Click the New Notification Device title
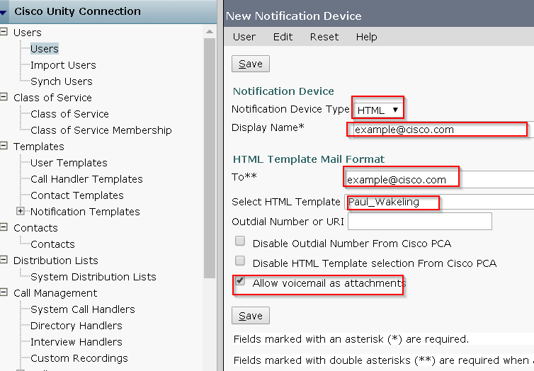 pos(294,16)
